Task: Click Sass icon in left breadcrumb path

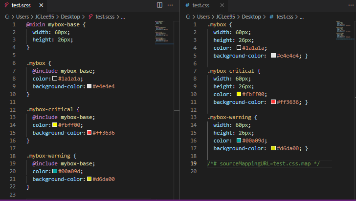Action: 90,16
